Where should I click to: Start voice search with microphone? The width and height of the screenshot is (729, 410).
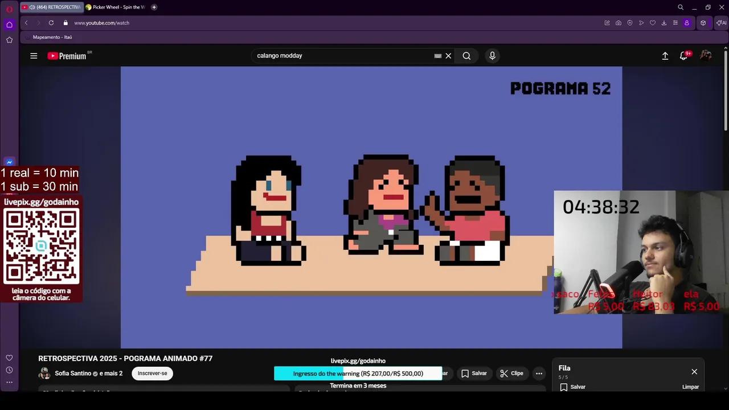click(x=493, y=56)
